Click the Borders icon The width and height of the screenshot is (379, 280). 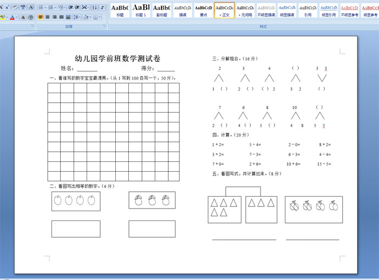pyautogui.click(x=95, y=17)
